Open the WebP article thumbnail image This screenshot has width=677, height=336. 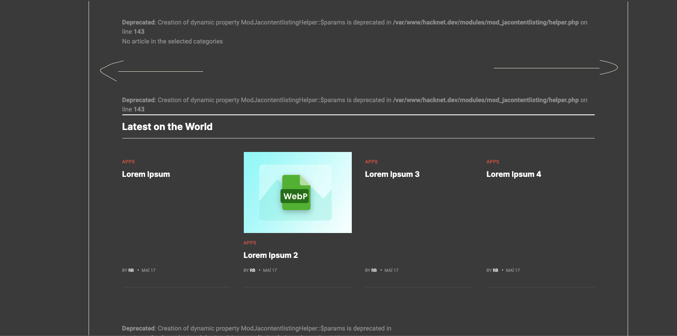pos(297,192)
